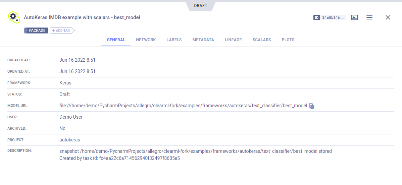
Task: Go to the METADATA tab
Action: [203, 40]
